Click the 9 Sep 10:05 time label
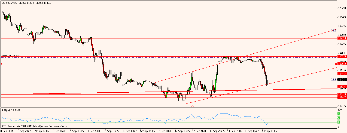The height and width of the screenshot is (133, 347). [77, 131]
